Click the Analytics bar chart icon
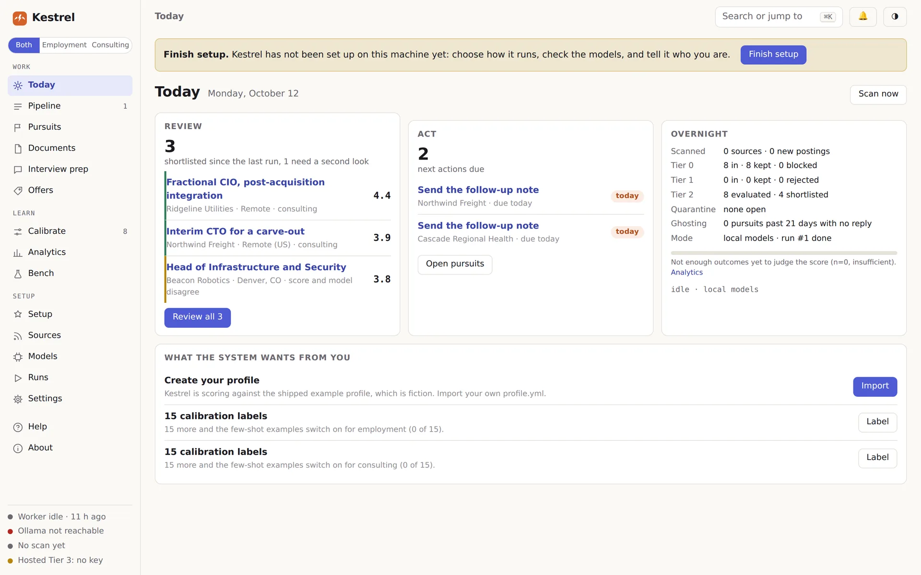Image resolution: width=921 pixels, height=575 pixels. [18, 253]
